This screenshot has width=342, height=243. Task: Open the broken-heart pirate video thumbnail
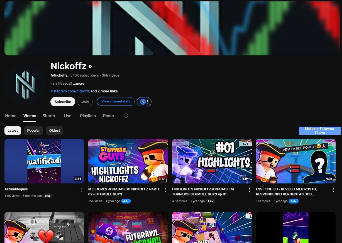point(44,227)
